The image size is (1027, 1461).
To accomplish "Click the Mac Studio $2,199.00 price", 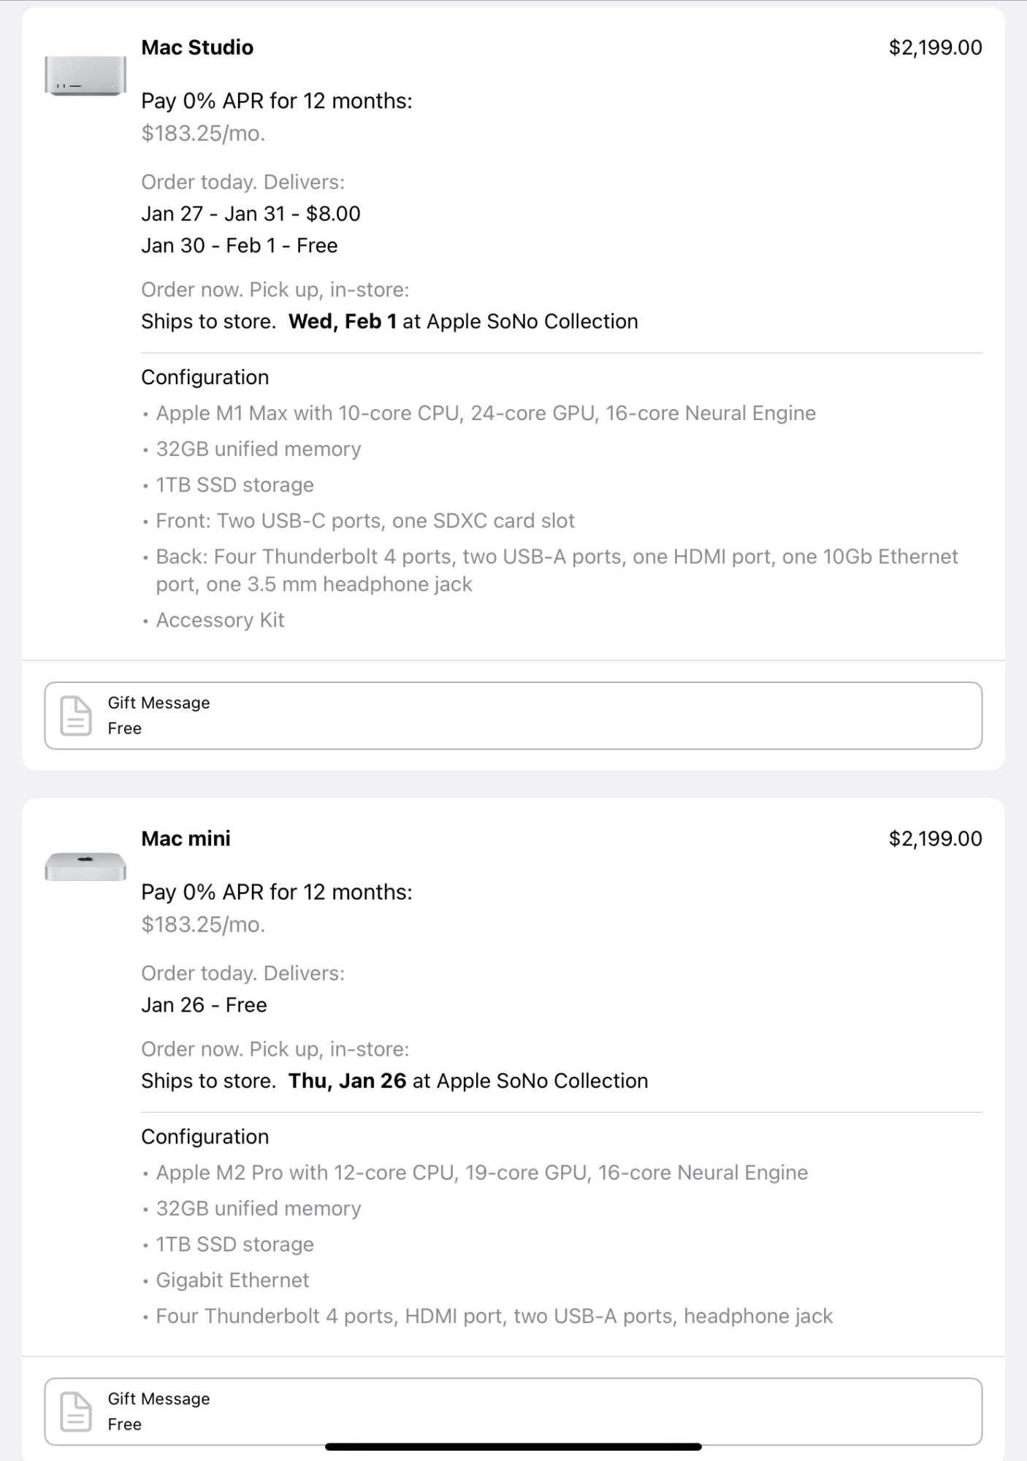I will coord(935,47).
